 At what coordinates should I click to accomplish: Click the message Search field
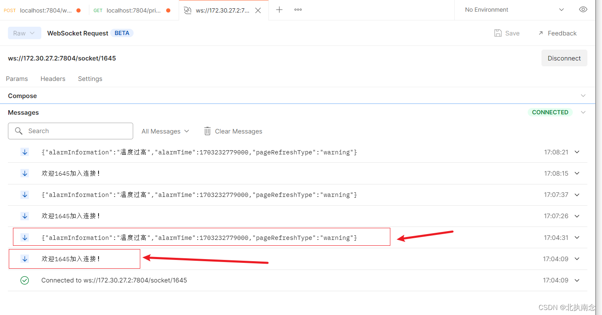(71, 131)
